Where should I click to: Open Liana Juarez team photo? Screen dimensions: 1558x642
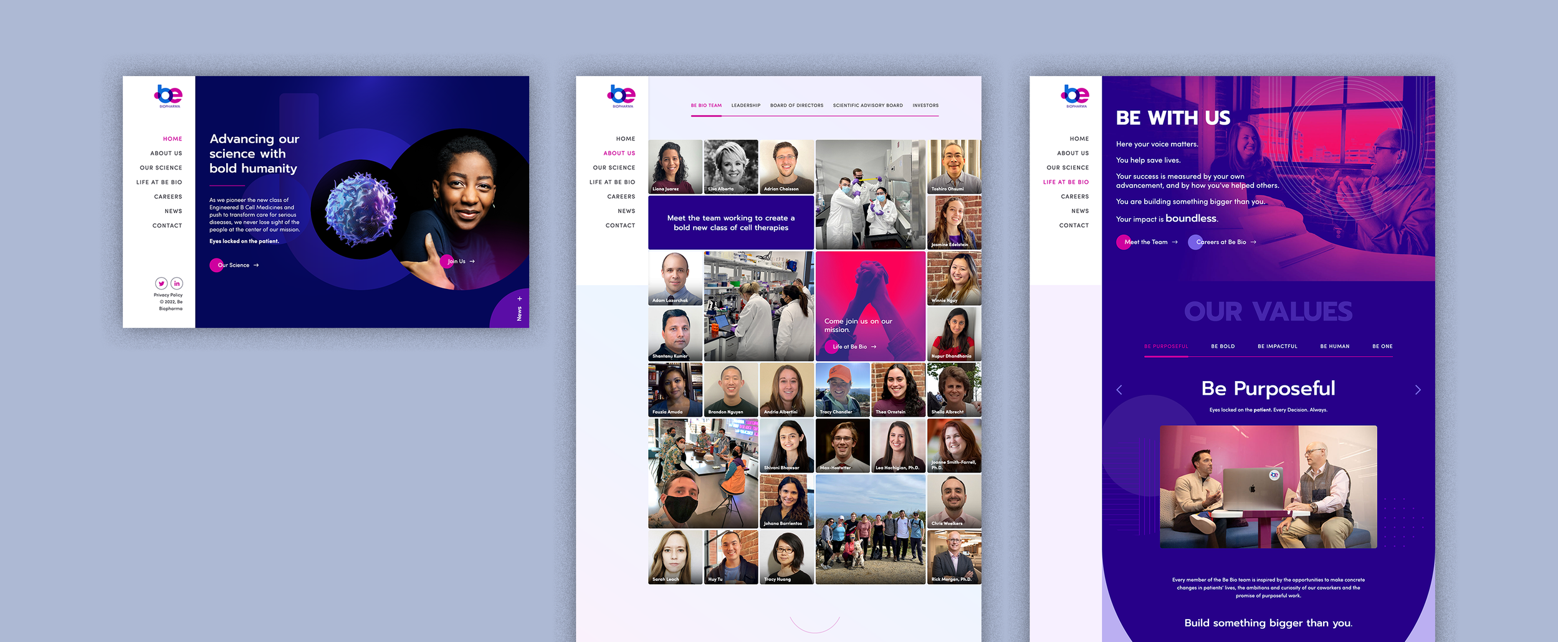676,166
